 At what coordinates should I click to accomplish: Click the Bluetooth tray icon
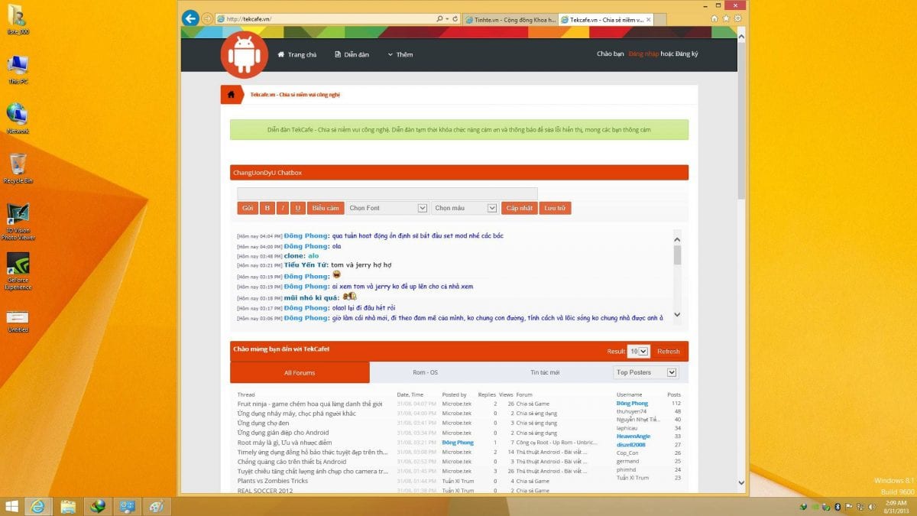[838, 507]
